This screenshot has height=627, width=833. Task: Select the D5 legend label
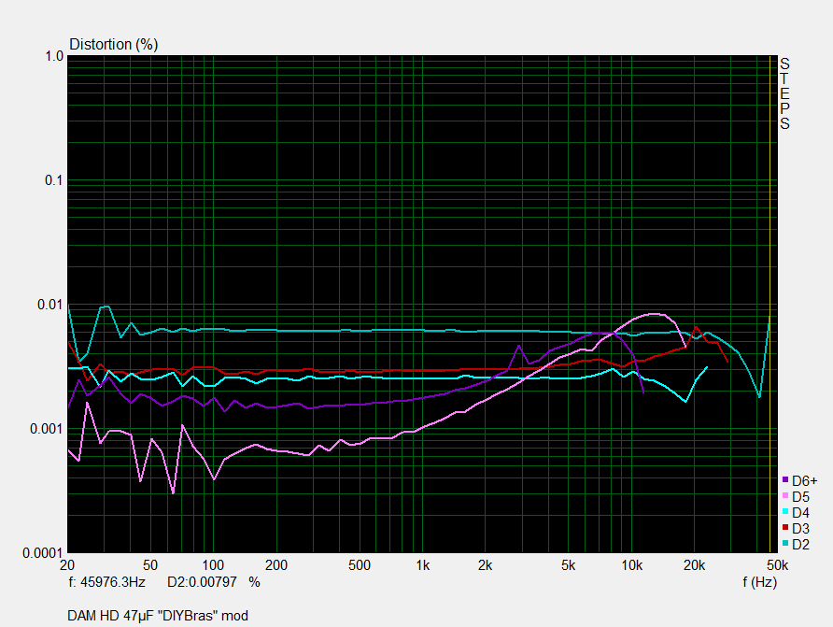coord(800,497)
